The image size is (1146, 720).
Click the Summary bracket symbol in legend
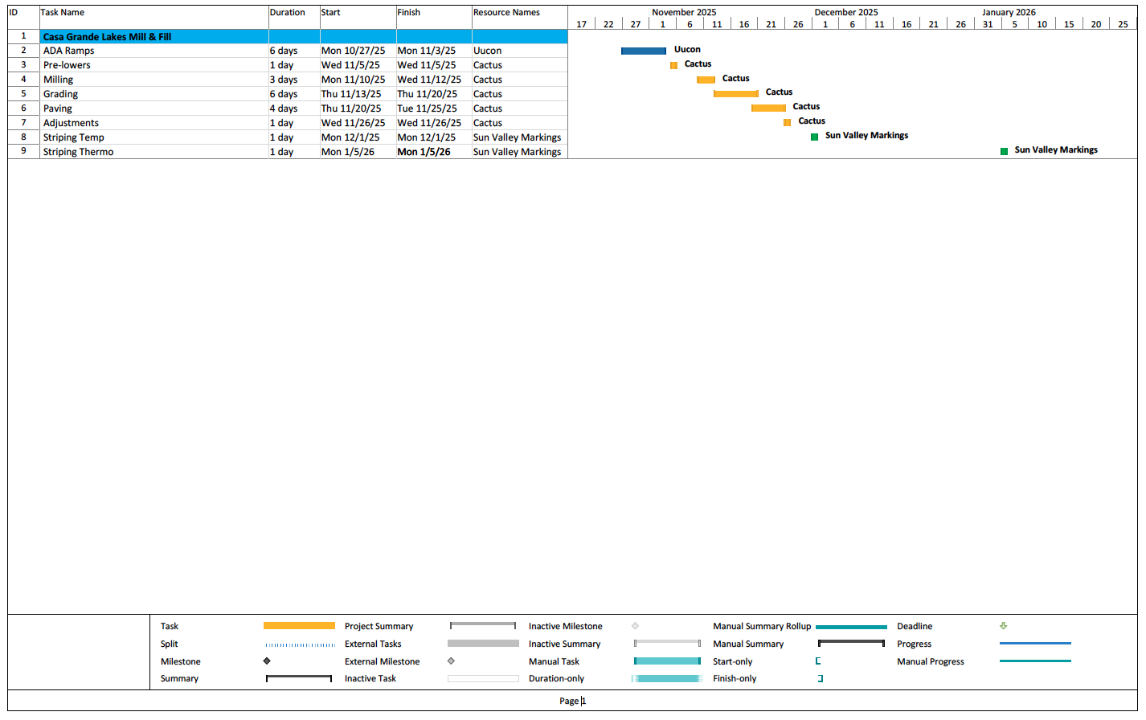[298, 679]
